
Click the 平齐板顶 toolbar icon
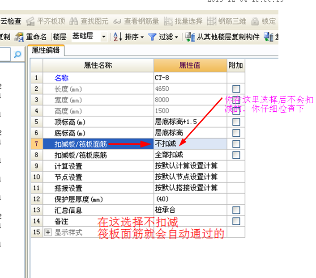tap(30, 21)
